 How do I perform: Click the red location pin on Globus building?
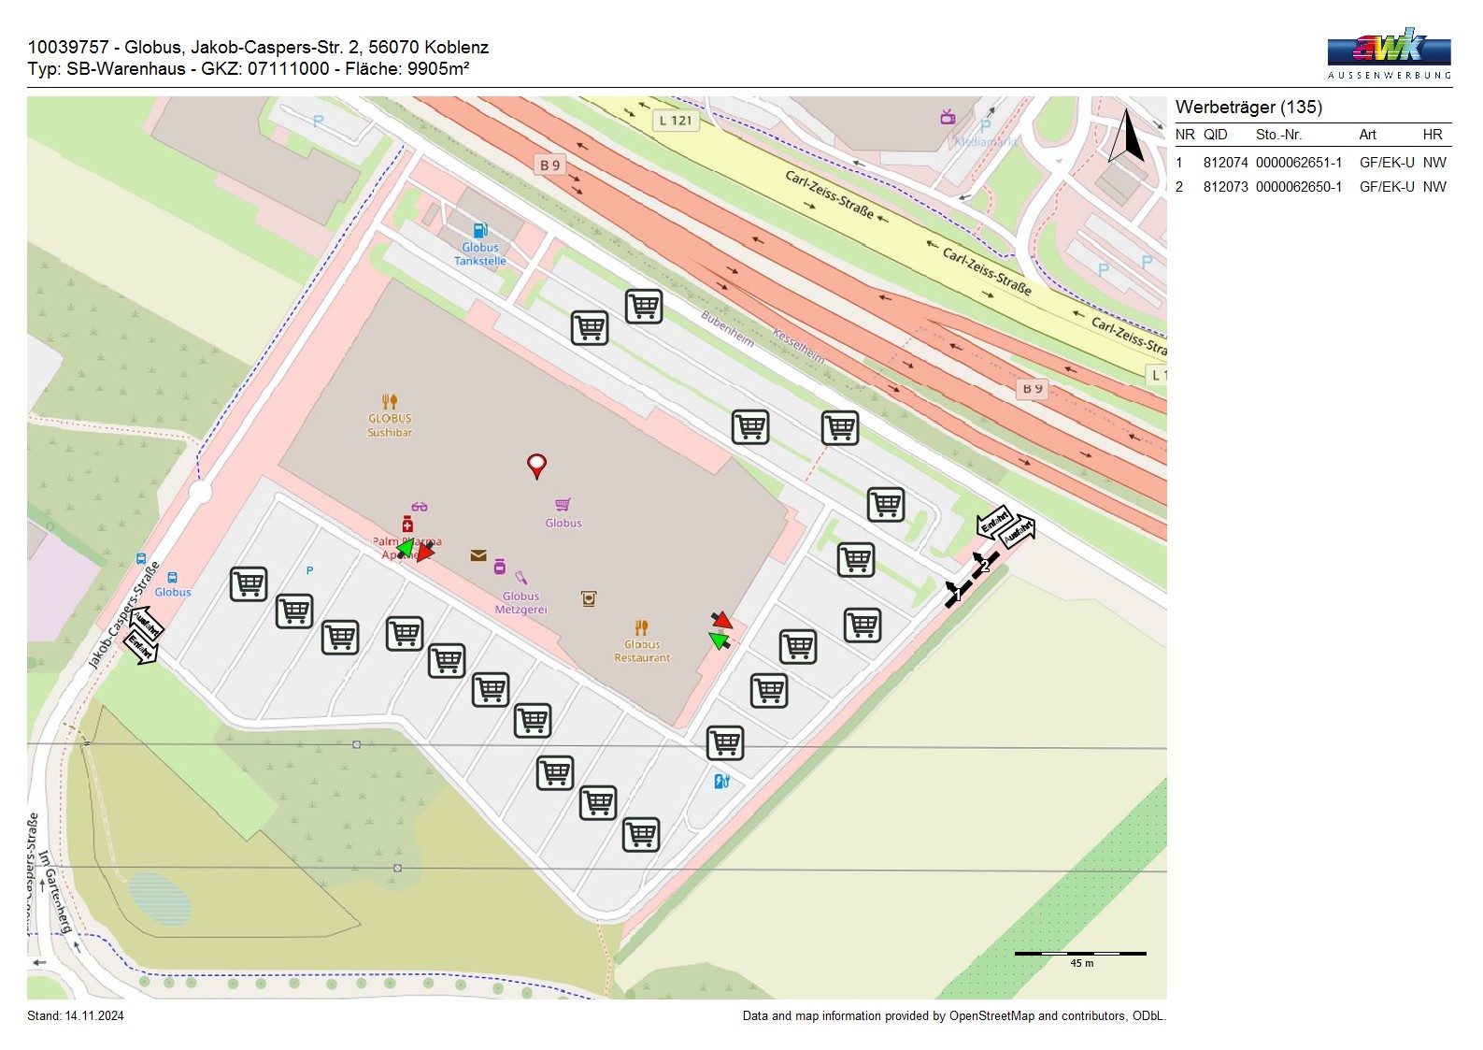coord(536,465)
